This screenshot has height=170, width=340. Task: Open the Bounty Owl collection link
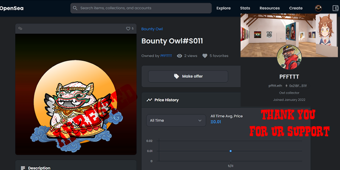click(x=152, y=29)
